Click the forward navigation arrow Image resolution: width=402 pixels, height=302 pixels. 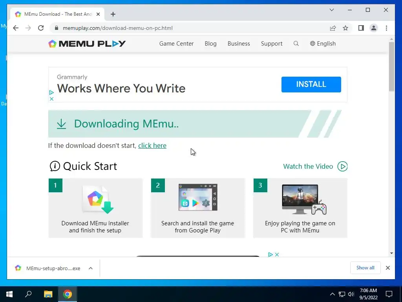(x=28, y=28)
